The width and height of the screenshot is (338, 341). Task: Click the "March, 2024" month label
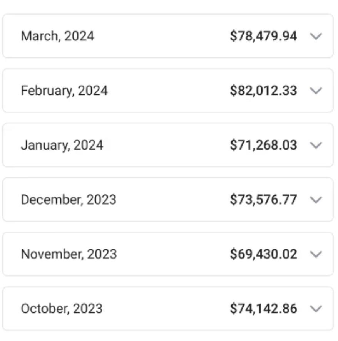[57, 36]
